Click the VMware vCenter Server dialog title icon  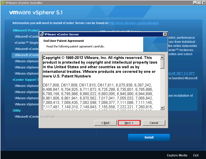coord(42,34)
